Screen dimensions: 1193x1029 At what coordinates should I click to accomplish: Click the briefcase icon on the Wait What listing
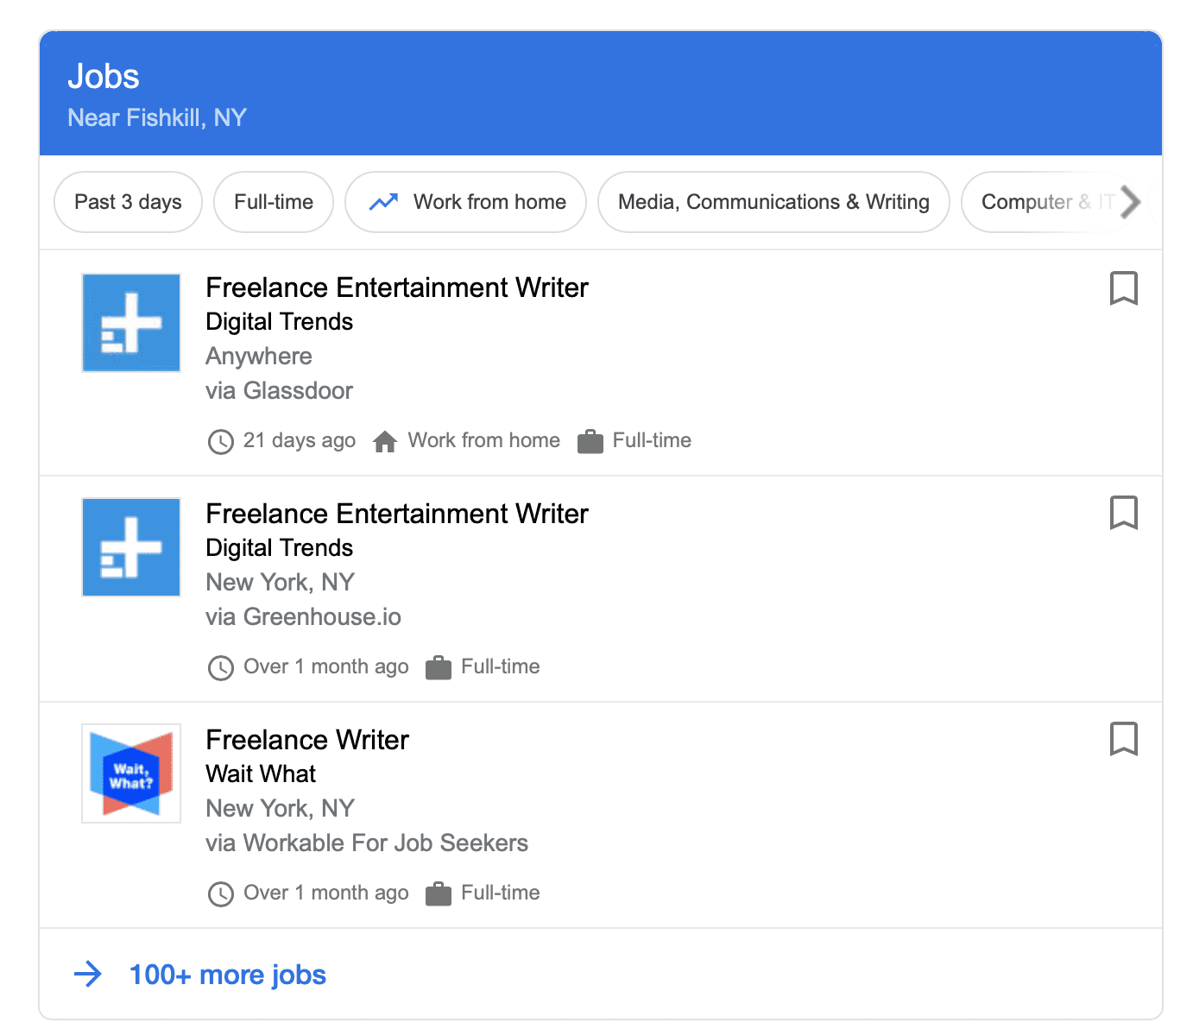tap(439, 893)
